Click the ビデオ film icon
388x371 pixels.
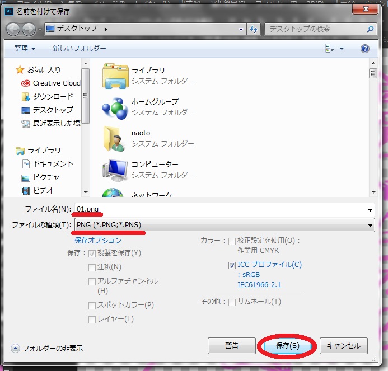tap(26, 191)
